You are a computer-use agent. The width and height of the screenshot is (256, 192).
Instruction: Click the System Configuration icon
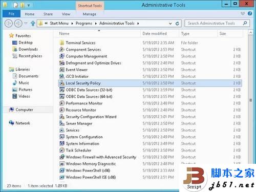coord(62,137)
